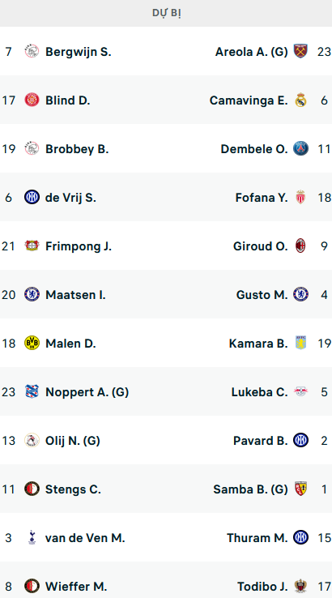Click the Aston Villa crest beside Kamara B.
332x598 pixels.
coord(300,343)
